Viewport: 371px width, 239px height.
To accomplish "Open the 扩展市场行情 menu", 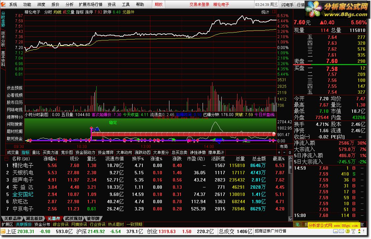I will point(90,5).
